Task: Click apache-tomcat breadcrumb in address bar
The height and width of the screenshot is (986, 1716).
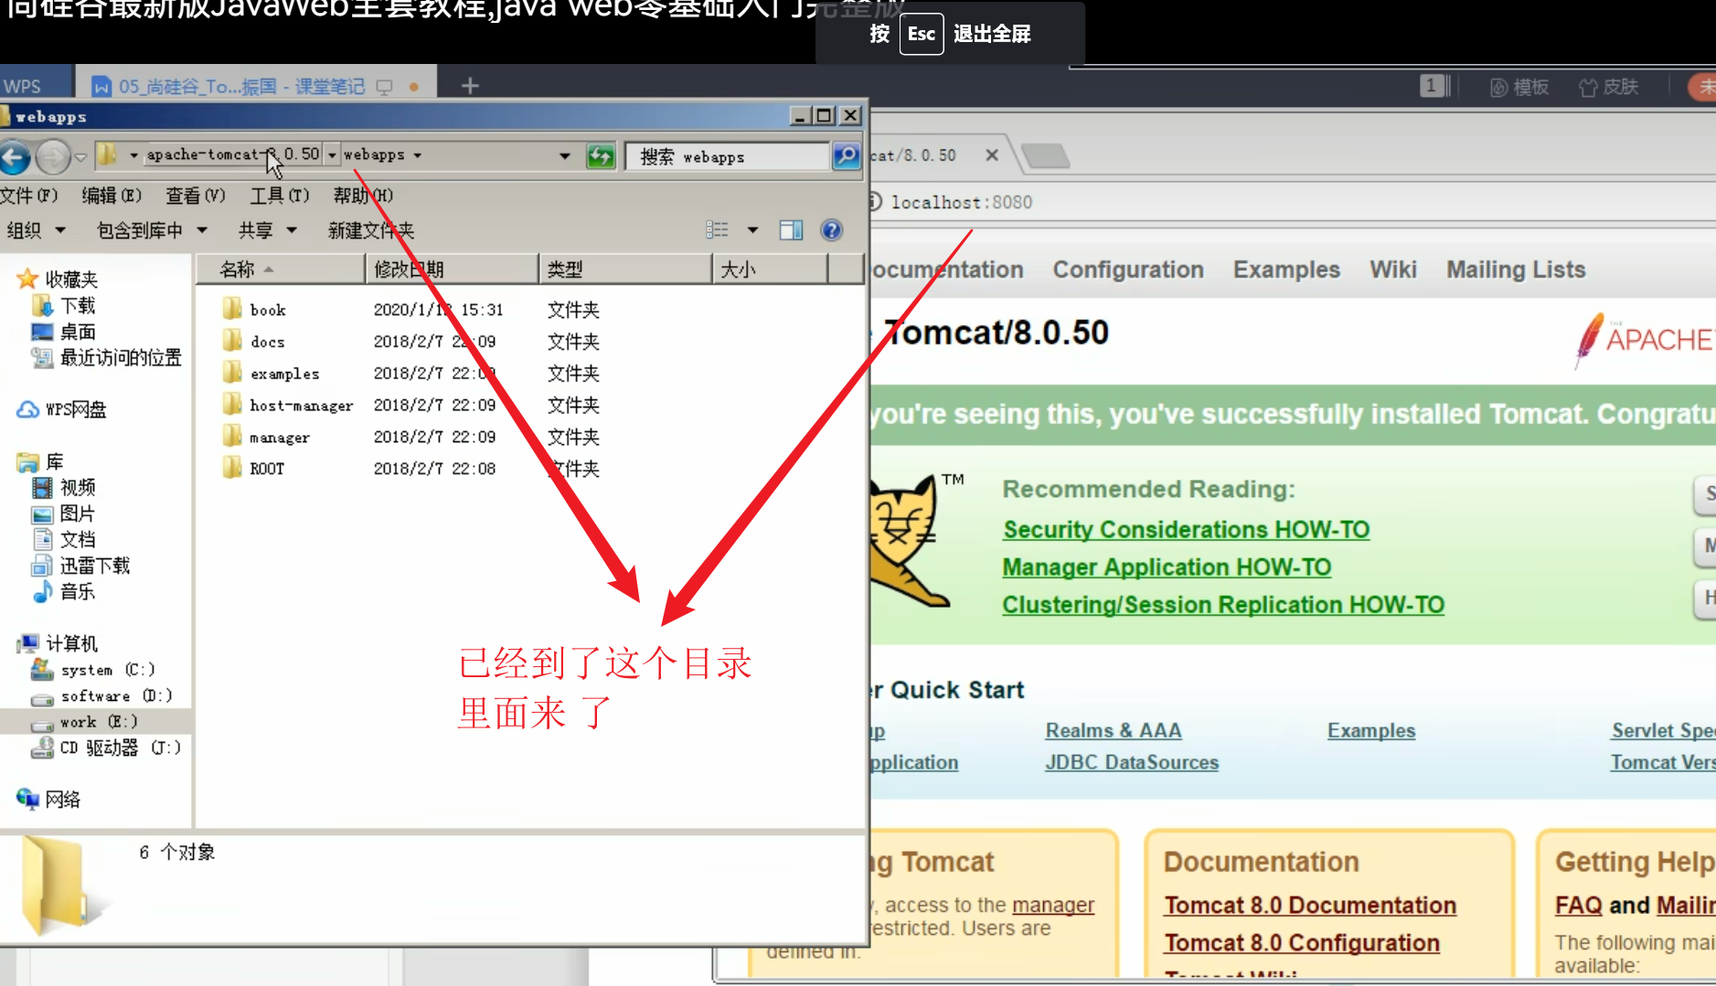Action: click(x=233, y=154)
